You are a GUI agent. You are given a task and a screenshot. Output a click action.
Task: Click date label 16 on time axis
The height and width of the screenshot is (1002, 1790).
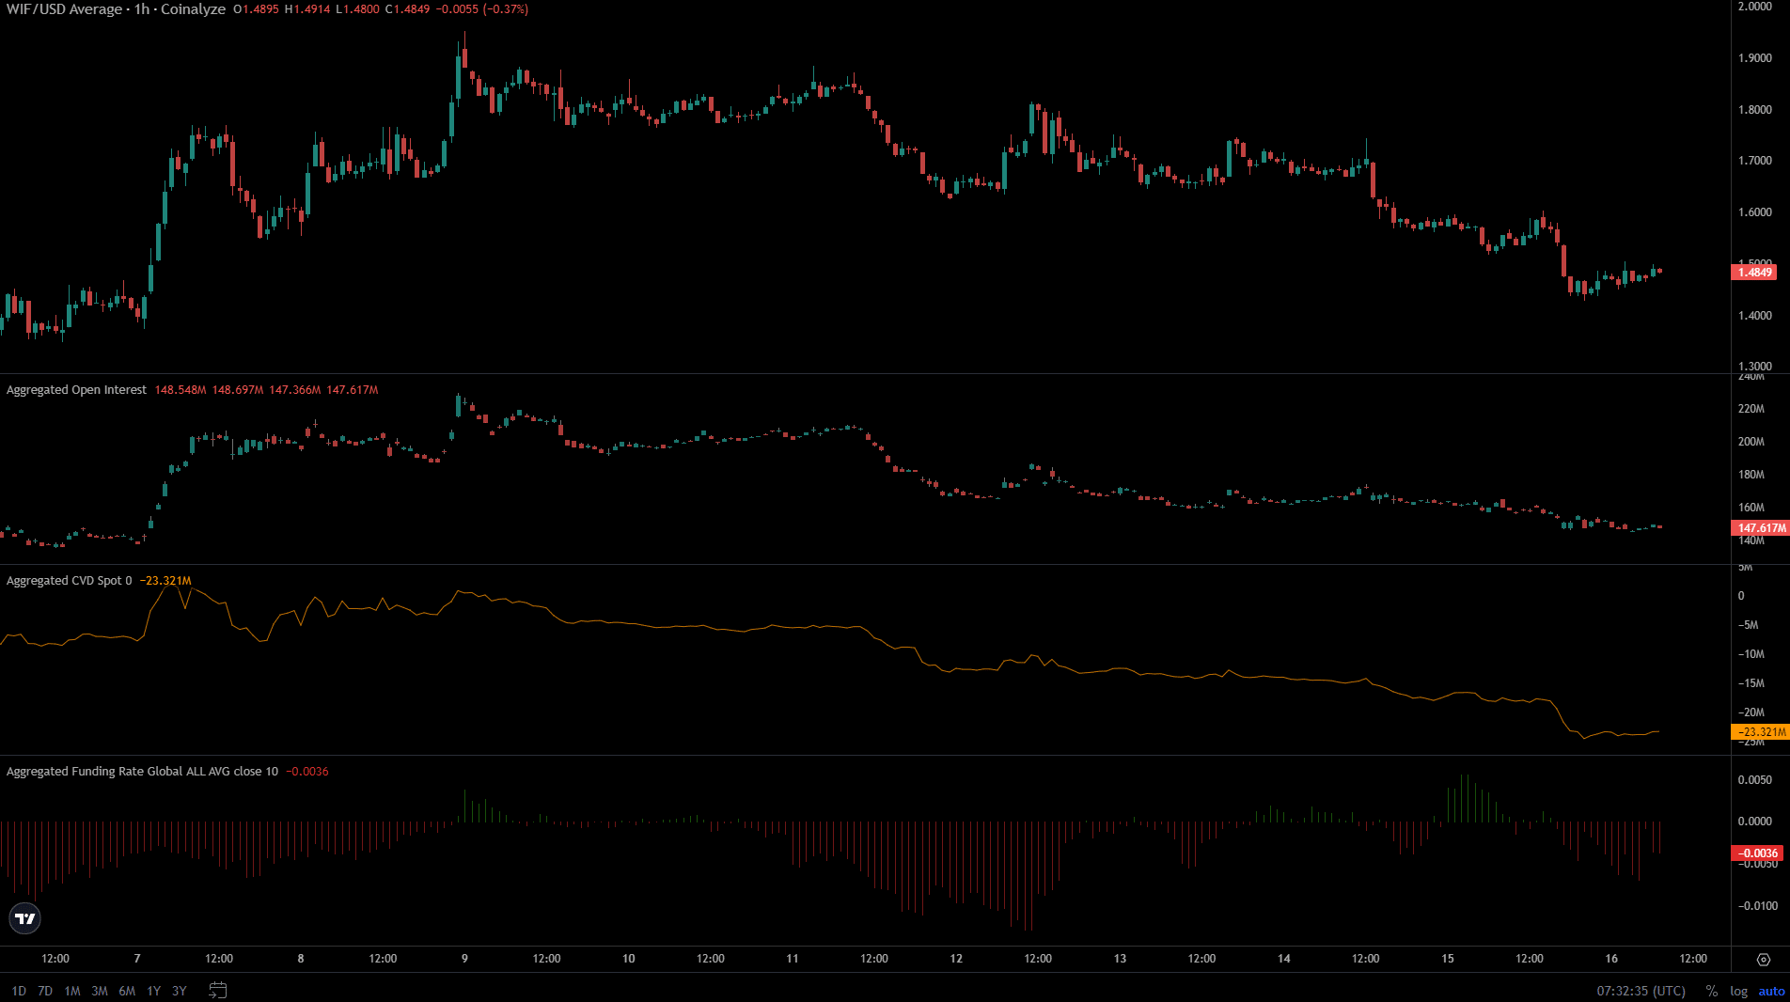(x=1611, y=959)
